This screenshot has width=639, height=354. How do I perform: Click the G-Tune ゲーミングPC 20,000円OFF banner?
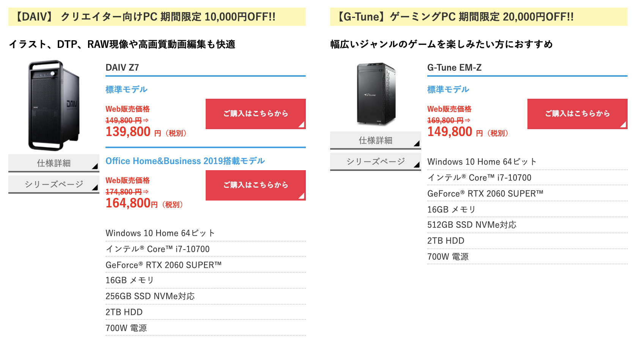[479, 17]
